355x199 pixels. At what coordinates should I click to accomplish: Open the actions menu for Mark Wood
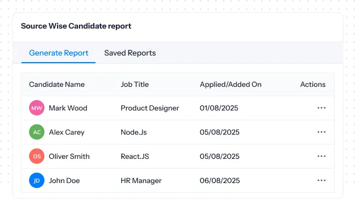click(322, 108)
